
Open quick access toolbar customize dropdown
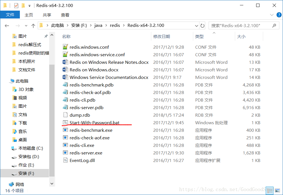[x=29, y=6]
